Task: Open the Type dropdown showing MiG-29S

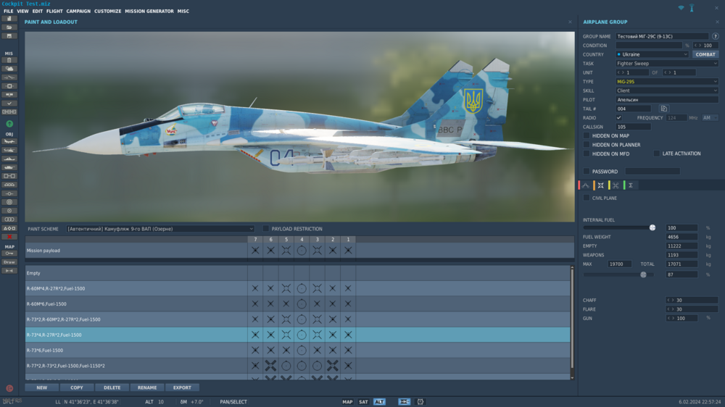Action: 667,81
